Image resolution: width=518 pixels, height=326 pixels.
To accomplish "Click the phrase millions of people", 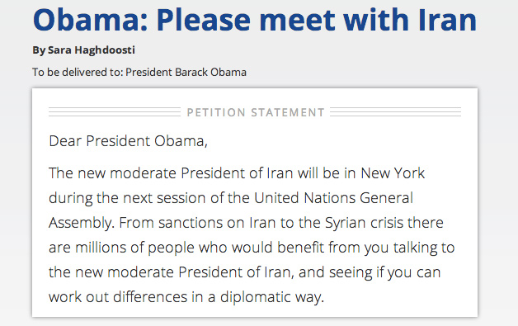I will 134,248.
